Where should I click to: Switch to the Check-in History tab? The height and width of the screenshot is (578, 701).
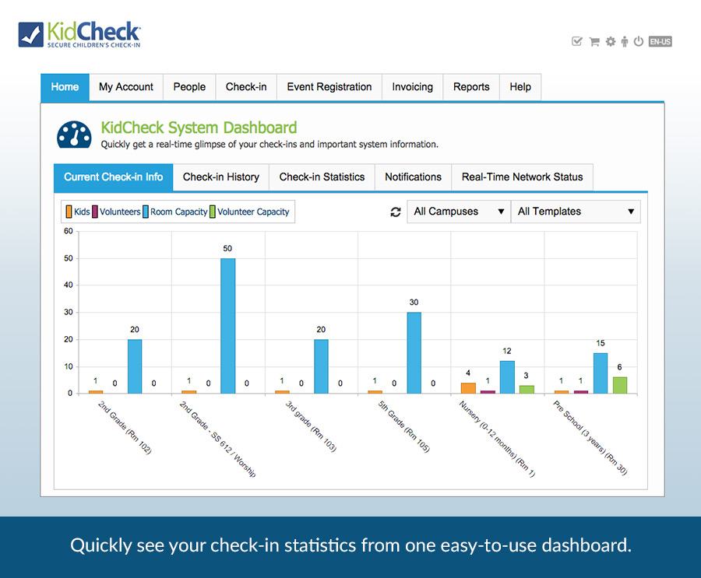click(x=220, y=177)
